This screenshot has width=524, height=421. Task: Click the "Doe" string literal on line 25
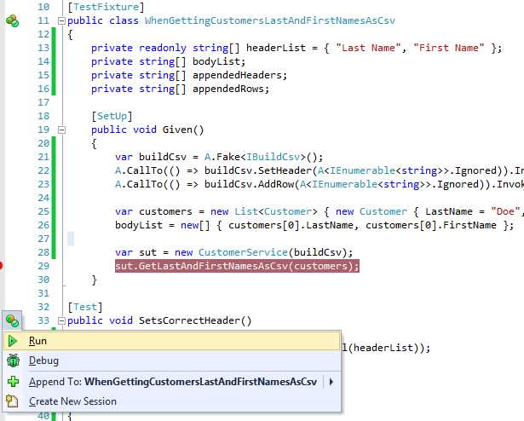[505, 211]
